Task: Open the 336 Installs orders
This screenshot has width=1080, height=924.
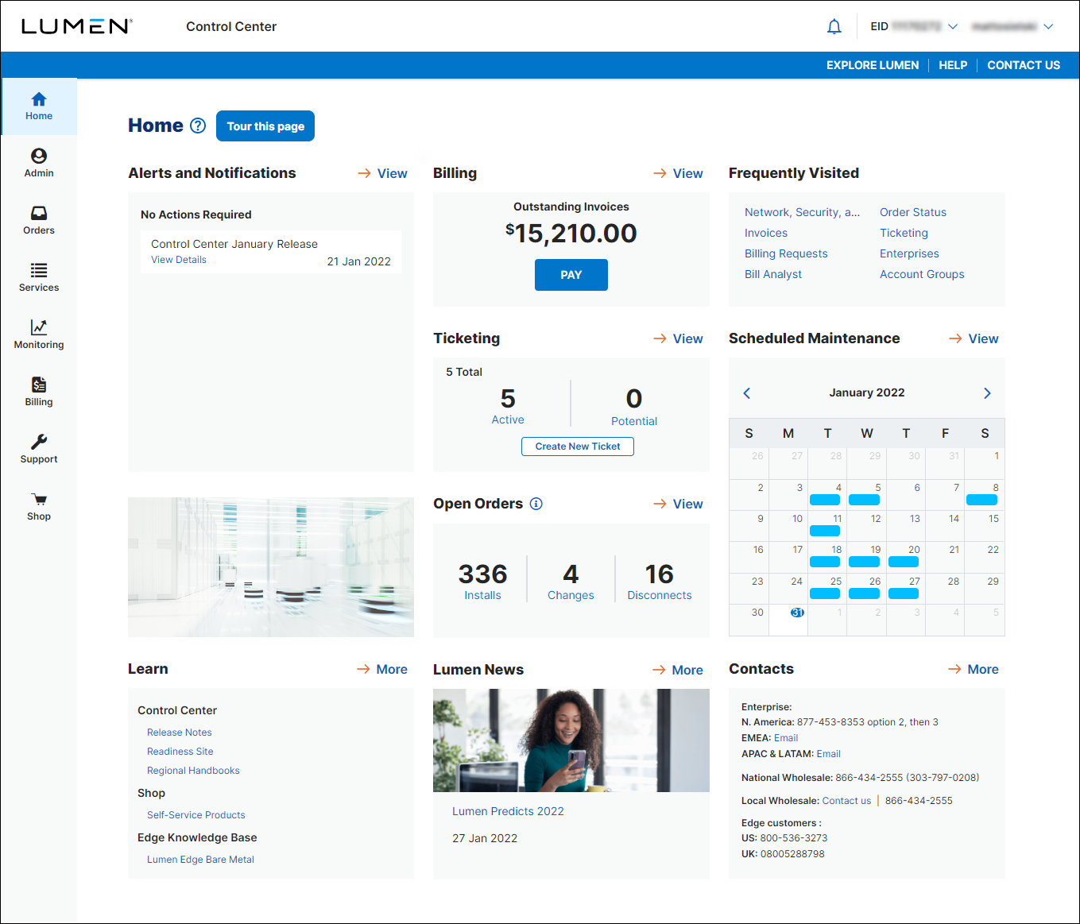Action: coord(482,582)
